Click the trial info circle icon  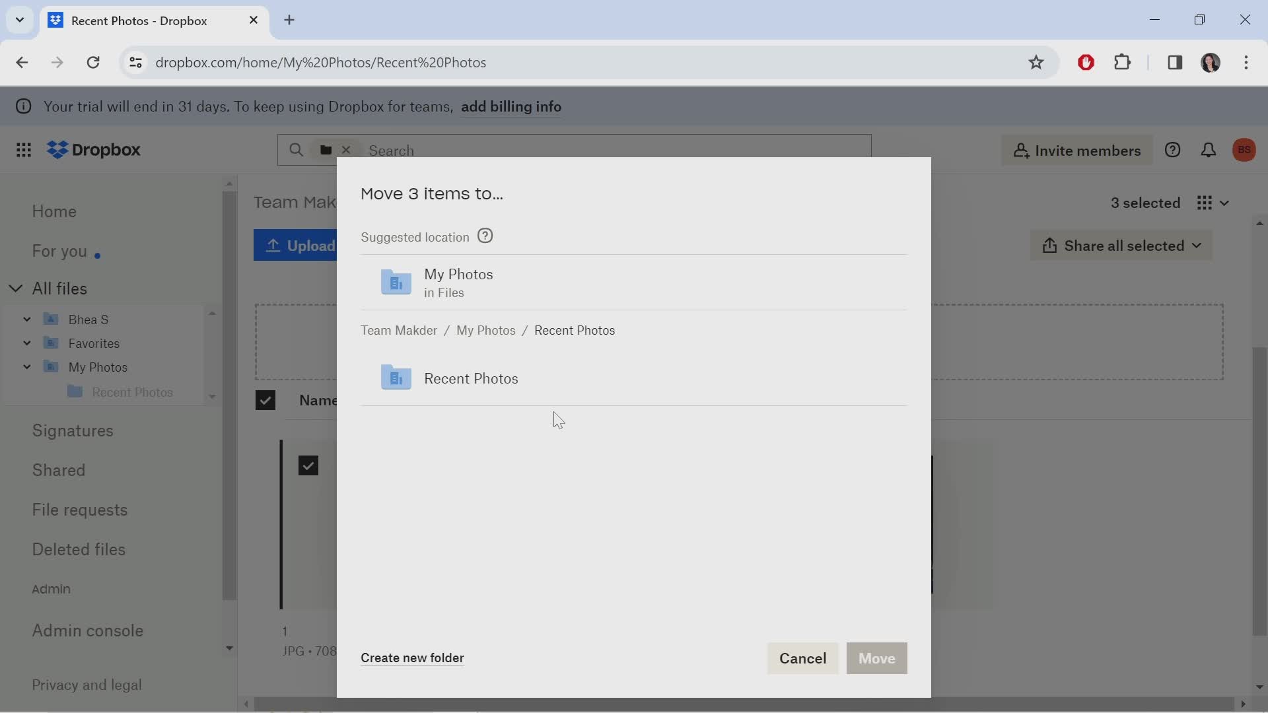coord(24,106)
